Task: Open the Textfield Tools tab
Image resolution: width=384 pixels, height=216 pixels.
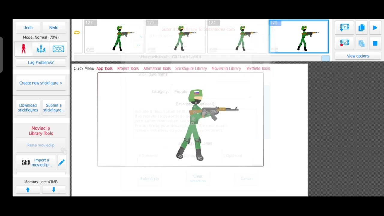Action: coord(258,68)
